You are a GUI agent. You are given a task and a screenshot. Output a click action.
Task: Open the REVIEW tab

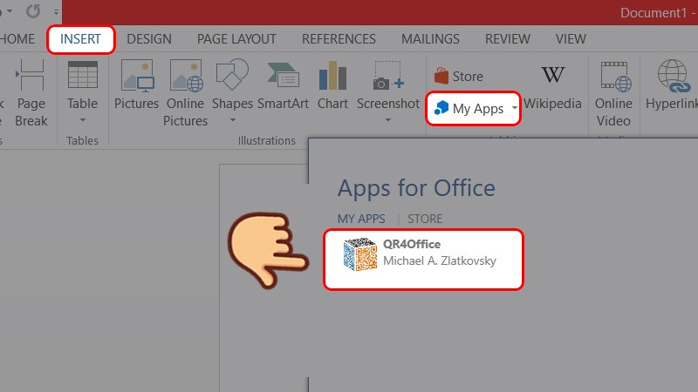pyautogui.click(x=508, y=39)
